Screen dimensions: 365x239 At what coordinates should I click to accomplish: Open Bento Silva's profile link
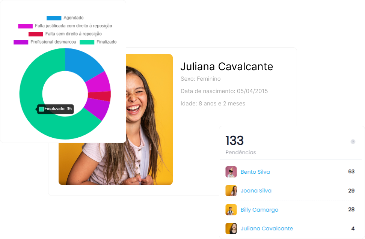255,172
